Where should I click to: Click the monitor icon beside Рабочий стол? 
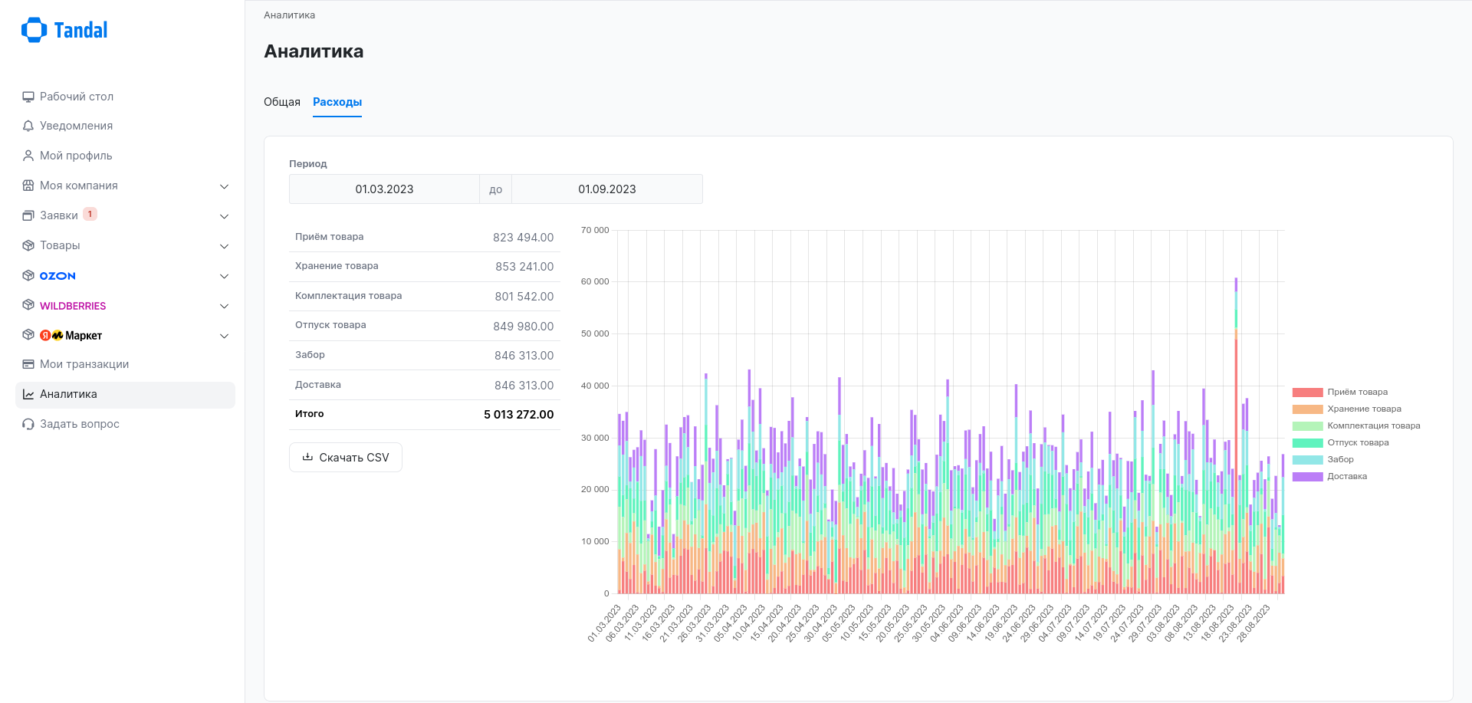pos(28,97)
